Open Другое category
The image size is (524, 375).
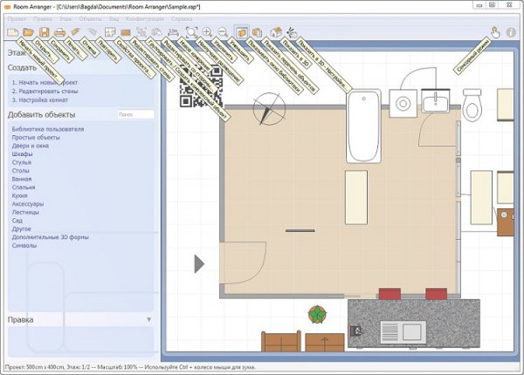[x=21, y=228]
